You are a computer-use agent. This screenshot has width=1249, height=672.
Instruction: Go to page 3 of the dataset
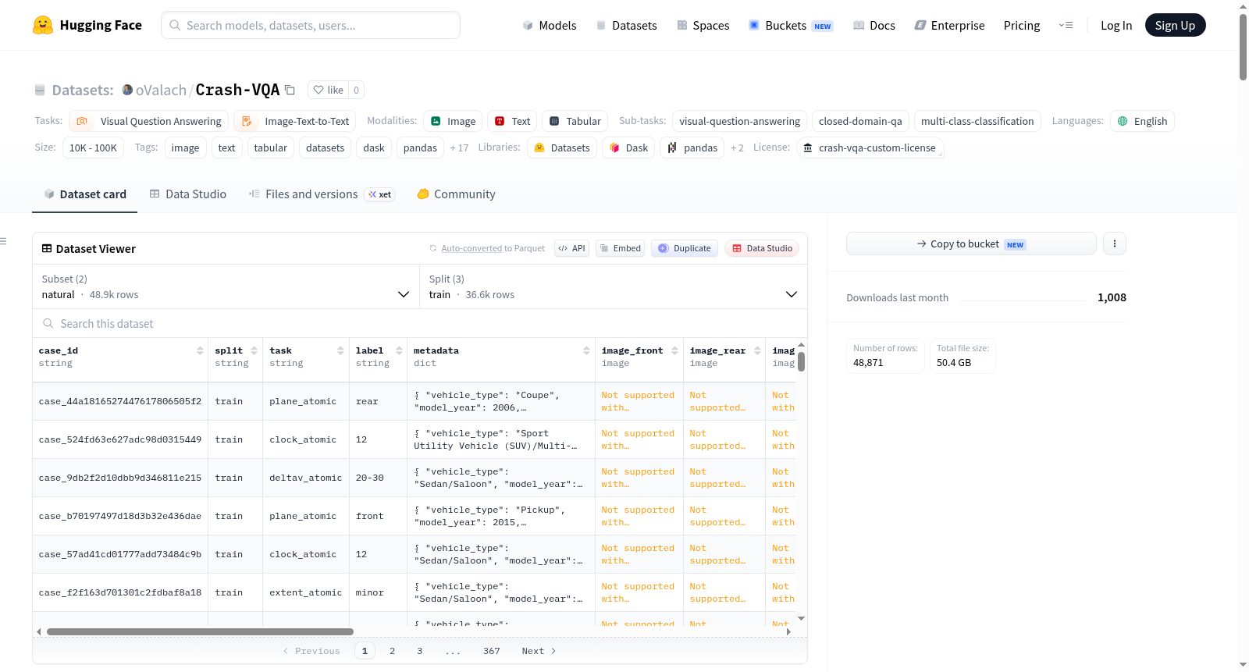419,651
